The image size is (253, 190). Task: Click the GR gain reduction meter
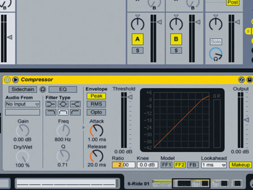217,123
